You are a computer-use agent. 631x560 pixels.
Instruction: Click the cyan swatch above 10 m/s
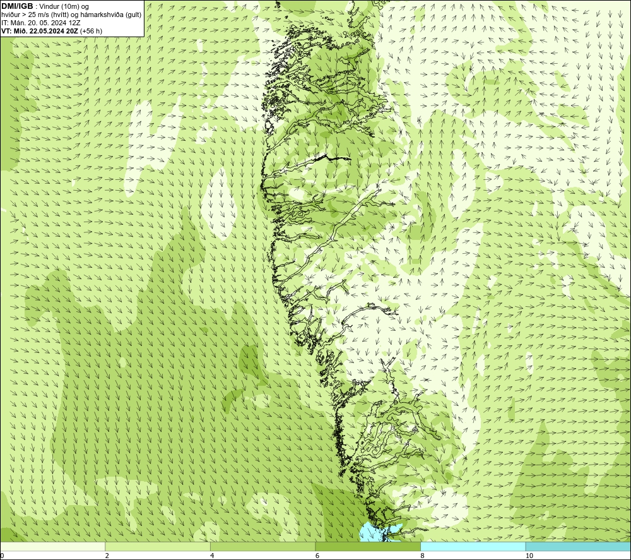coord(578,546)
